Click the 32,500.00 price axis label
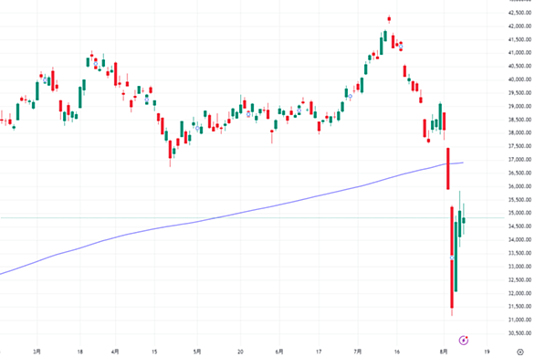The width and height of the screenshot is (535, 357). click(519, 280)
